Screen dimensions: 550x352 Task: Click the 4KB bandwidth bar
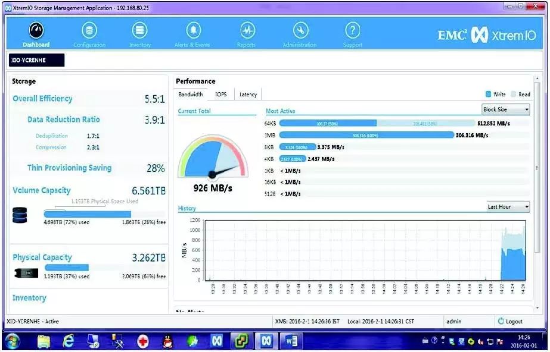pyautogui.click(x=293, y=159)
